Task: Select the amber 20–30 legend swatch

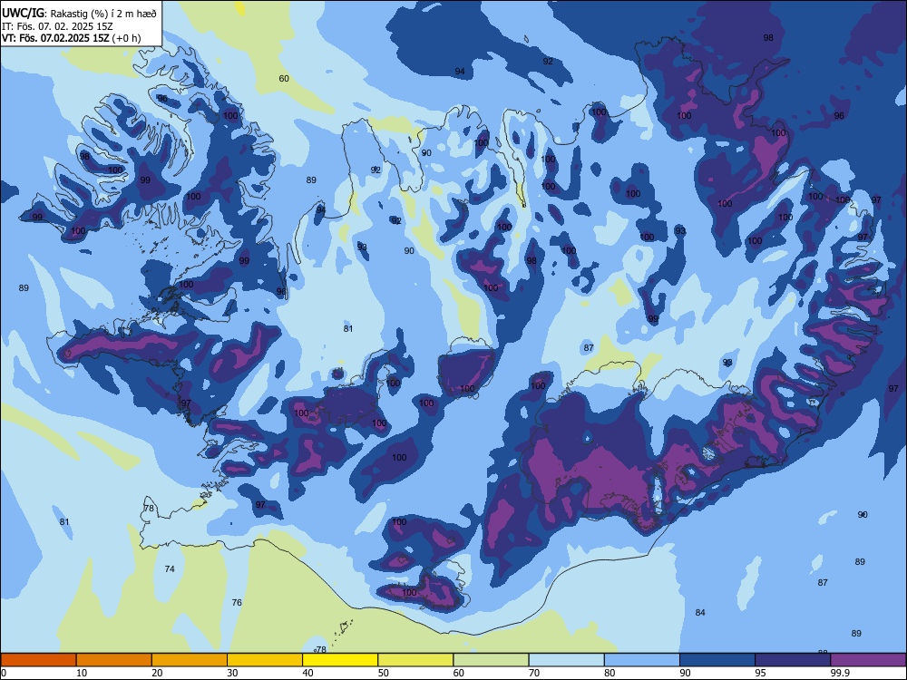Action: point(190,660)
